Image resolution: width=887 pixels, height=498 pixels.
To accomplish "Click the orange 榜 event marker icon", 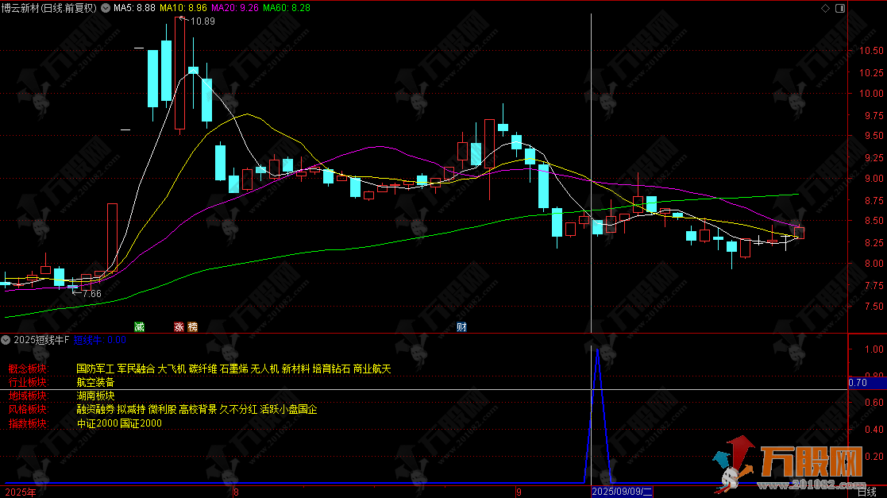I will pyautogui.click(x=192, y=326).
